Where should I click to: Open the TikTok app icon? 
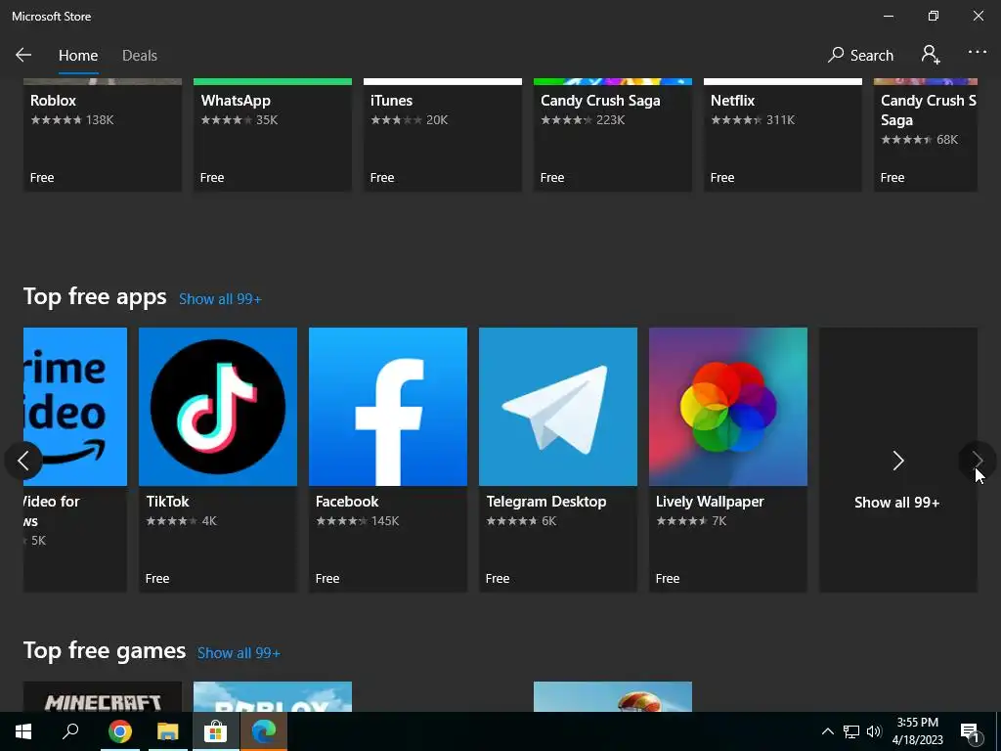(218, 407)
